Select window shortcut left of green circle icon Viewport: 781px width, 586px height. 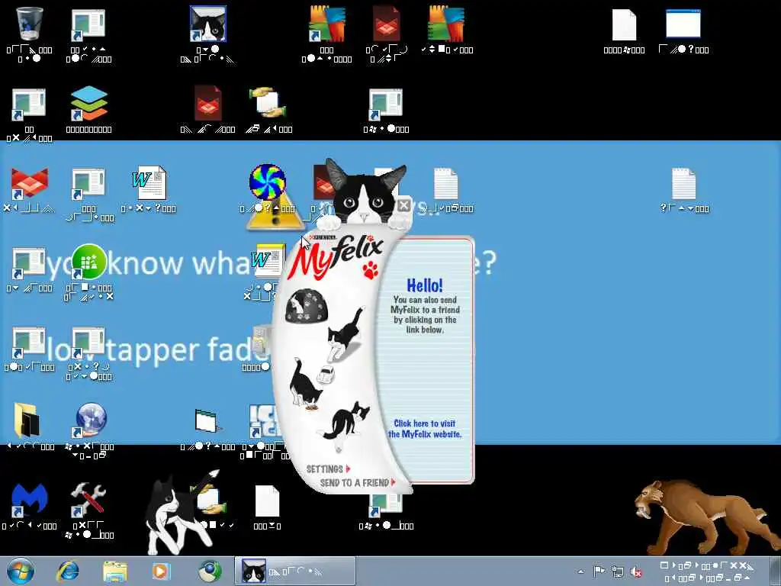point(29,263)
